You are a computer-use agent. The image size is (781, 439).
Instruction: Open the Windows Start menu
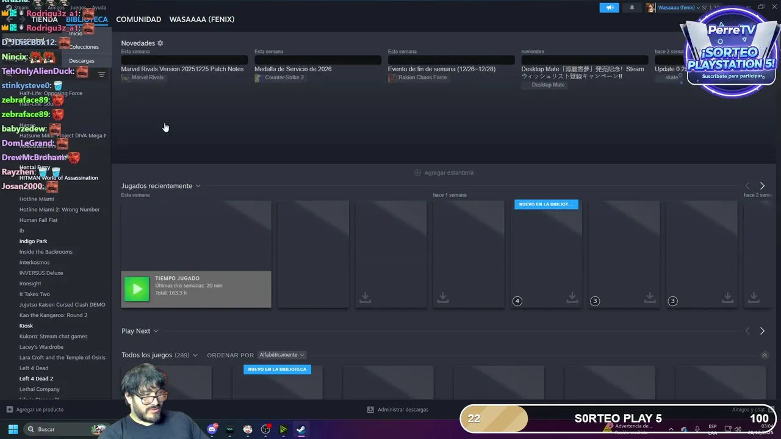[13, 429]
